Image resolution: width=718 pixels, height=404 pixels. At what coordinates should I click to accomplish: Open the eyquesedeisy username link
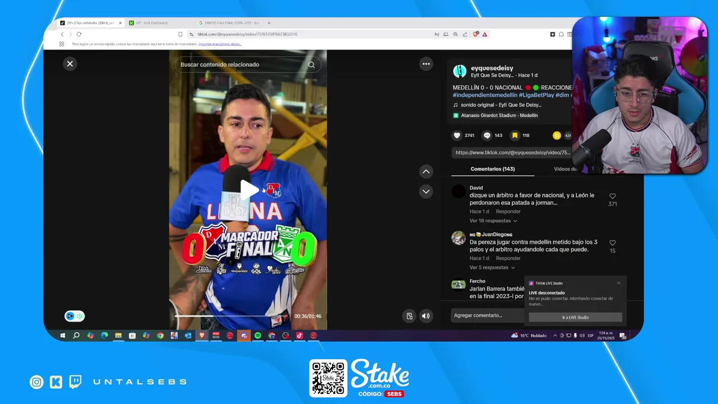[x=492, y=68]
